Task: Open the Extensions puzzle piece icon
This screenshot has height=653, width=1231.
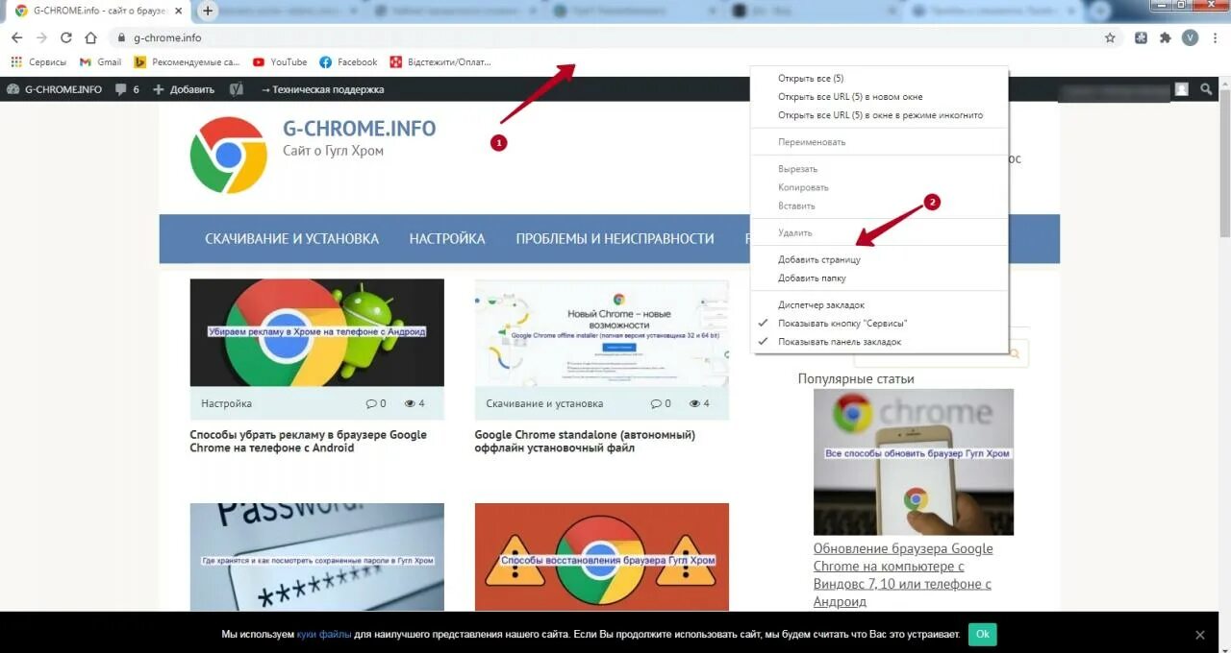Action: click(x=1166, y=37)
